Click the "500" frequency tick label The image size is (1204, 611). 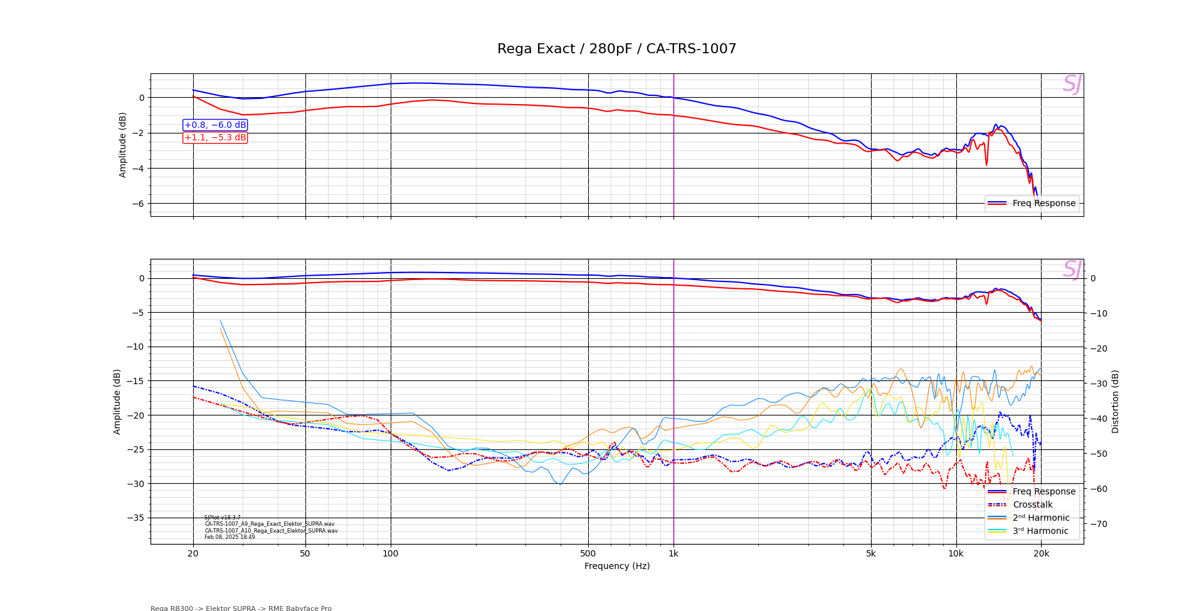pos(588,553)
